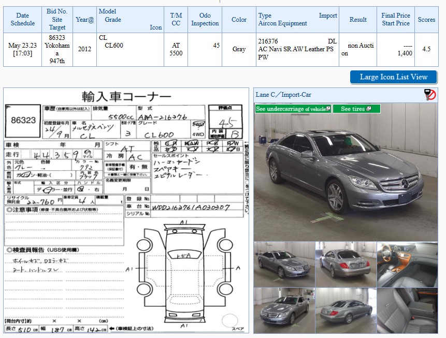Click the Bid No. Site Target header
This screenshot has height=338, width=446.
click(57, 20)
